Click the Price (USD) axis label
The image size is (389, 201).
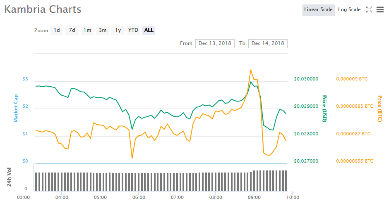coord(324,109)
